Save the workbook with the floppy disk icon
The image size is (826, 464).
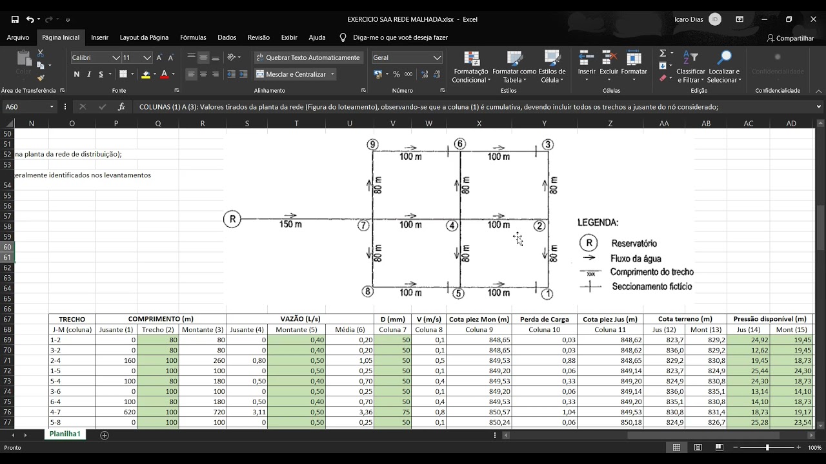15,19
